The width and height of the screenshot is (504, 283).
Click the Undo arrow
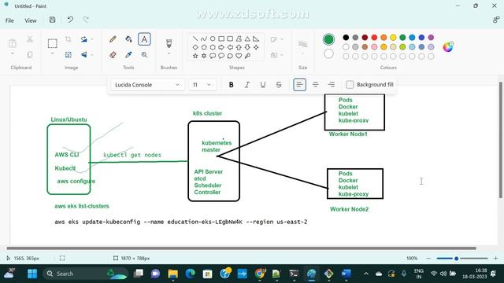click(70, 20)
